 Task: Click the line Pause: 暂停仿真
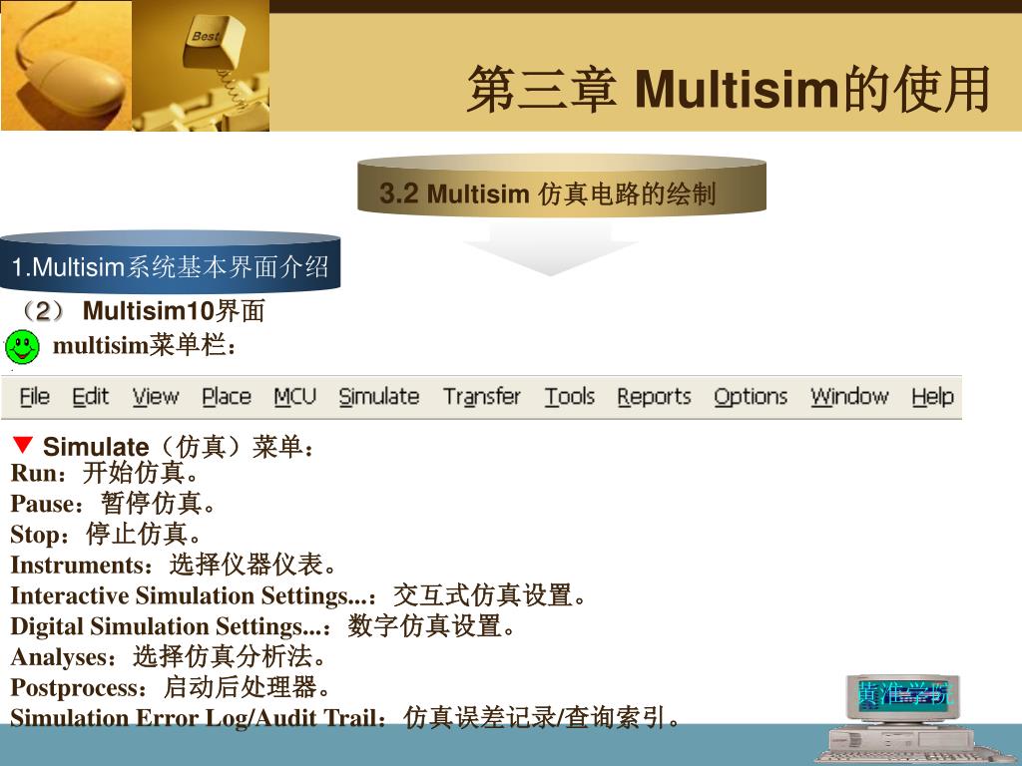[x=113, y=504]
